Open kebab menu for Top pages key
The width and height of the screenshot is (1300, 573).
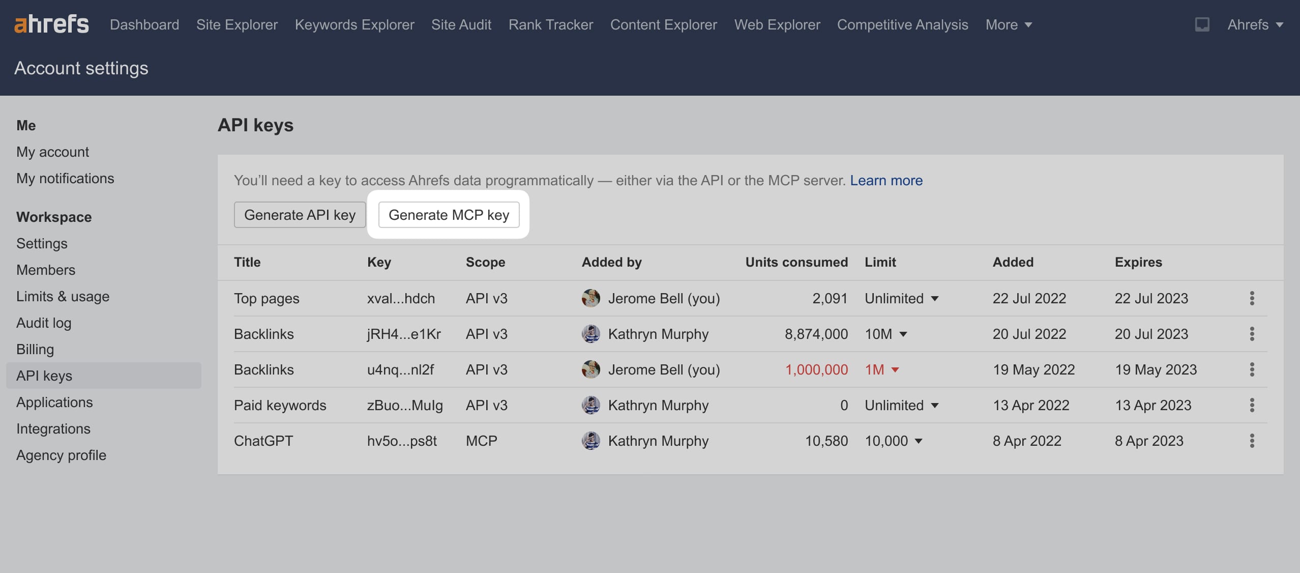(1252, 298)
